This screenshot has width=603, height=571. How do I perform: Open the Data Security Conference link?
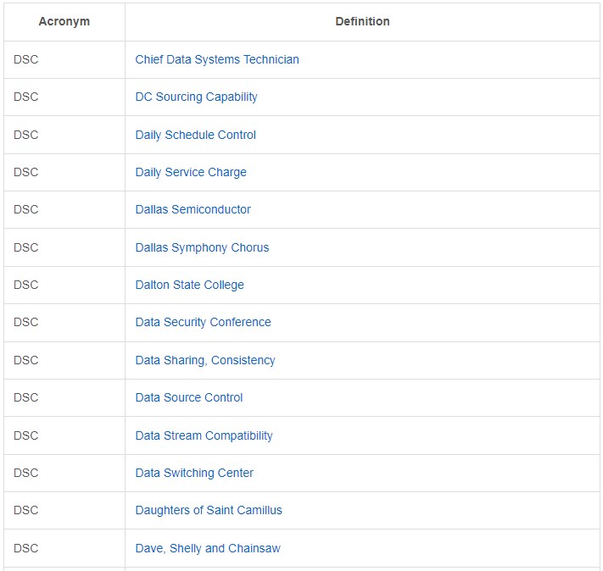click(x=203, y=322)
